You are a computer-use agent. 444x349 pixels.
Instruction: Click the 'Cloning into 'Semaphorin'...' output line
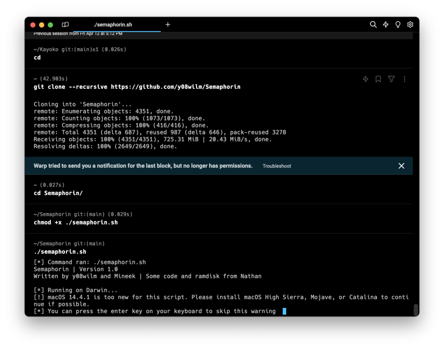tap(82, 104)
